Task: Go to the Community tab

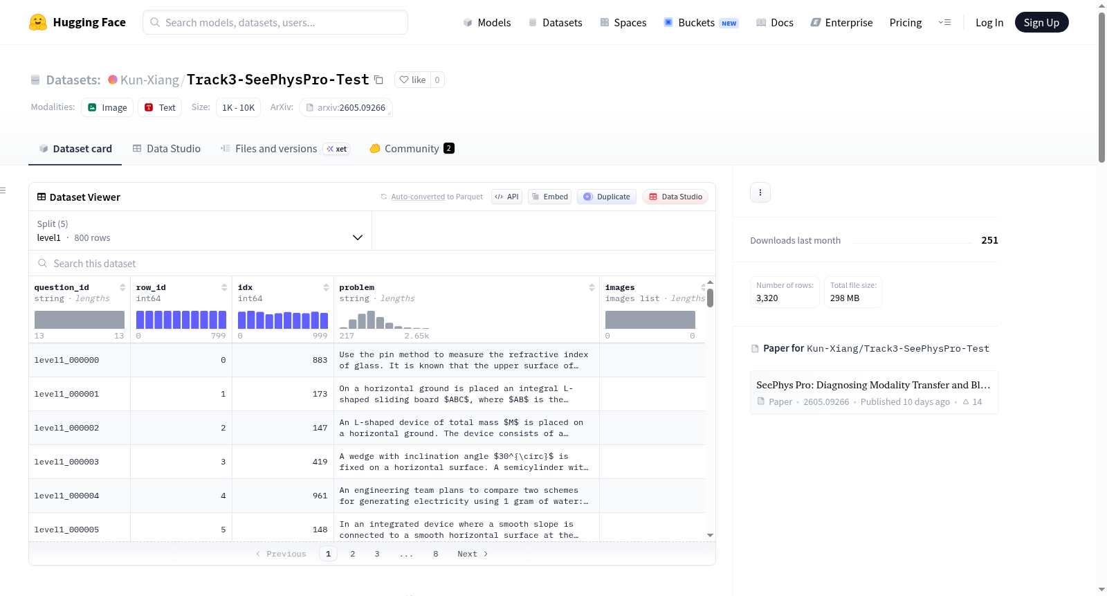Action: (412, 149)
